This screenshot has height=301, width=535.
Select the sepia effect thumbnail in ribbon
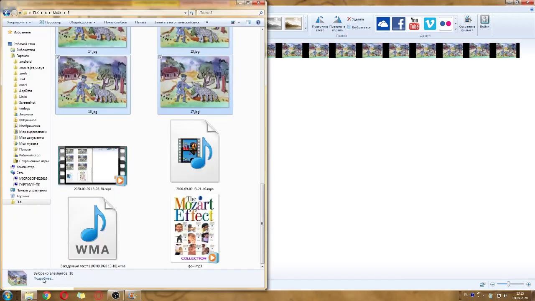click(x=293, y=23)
